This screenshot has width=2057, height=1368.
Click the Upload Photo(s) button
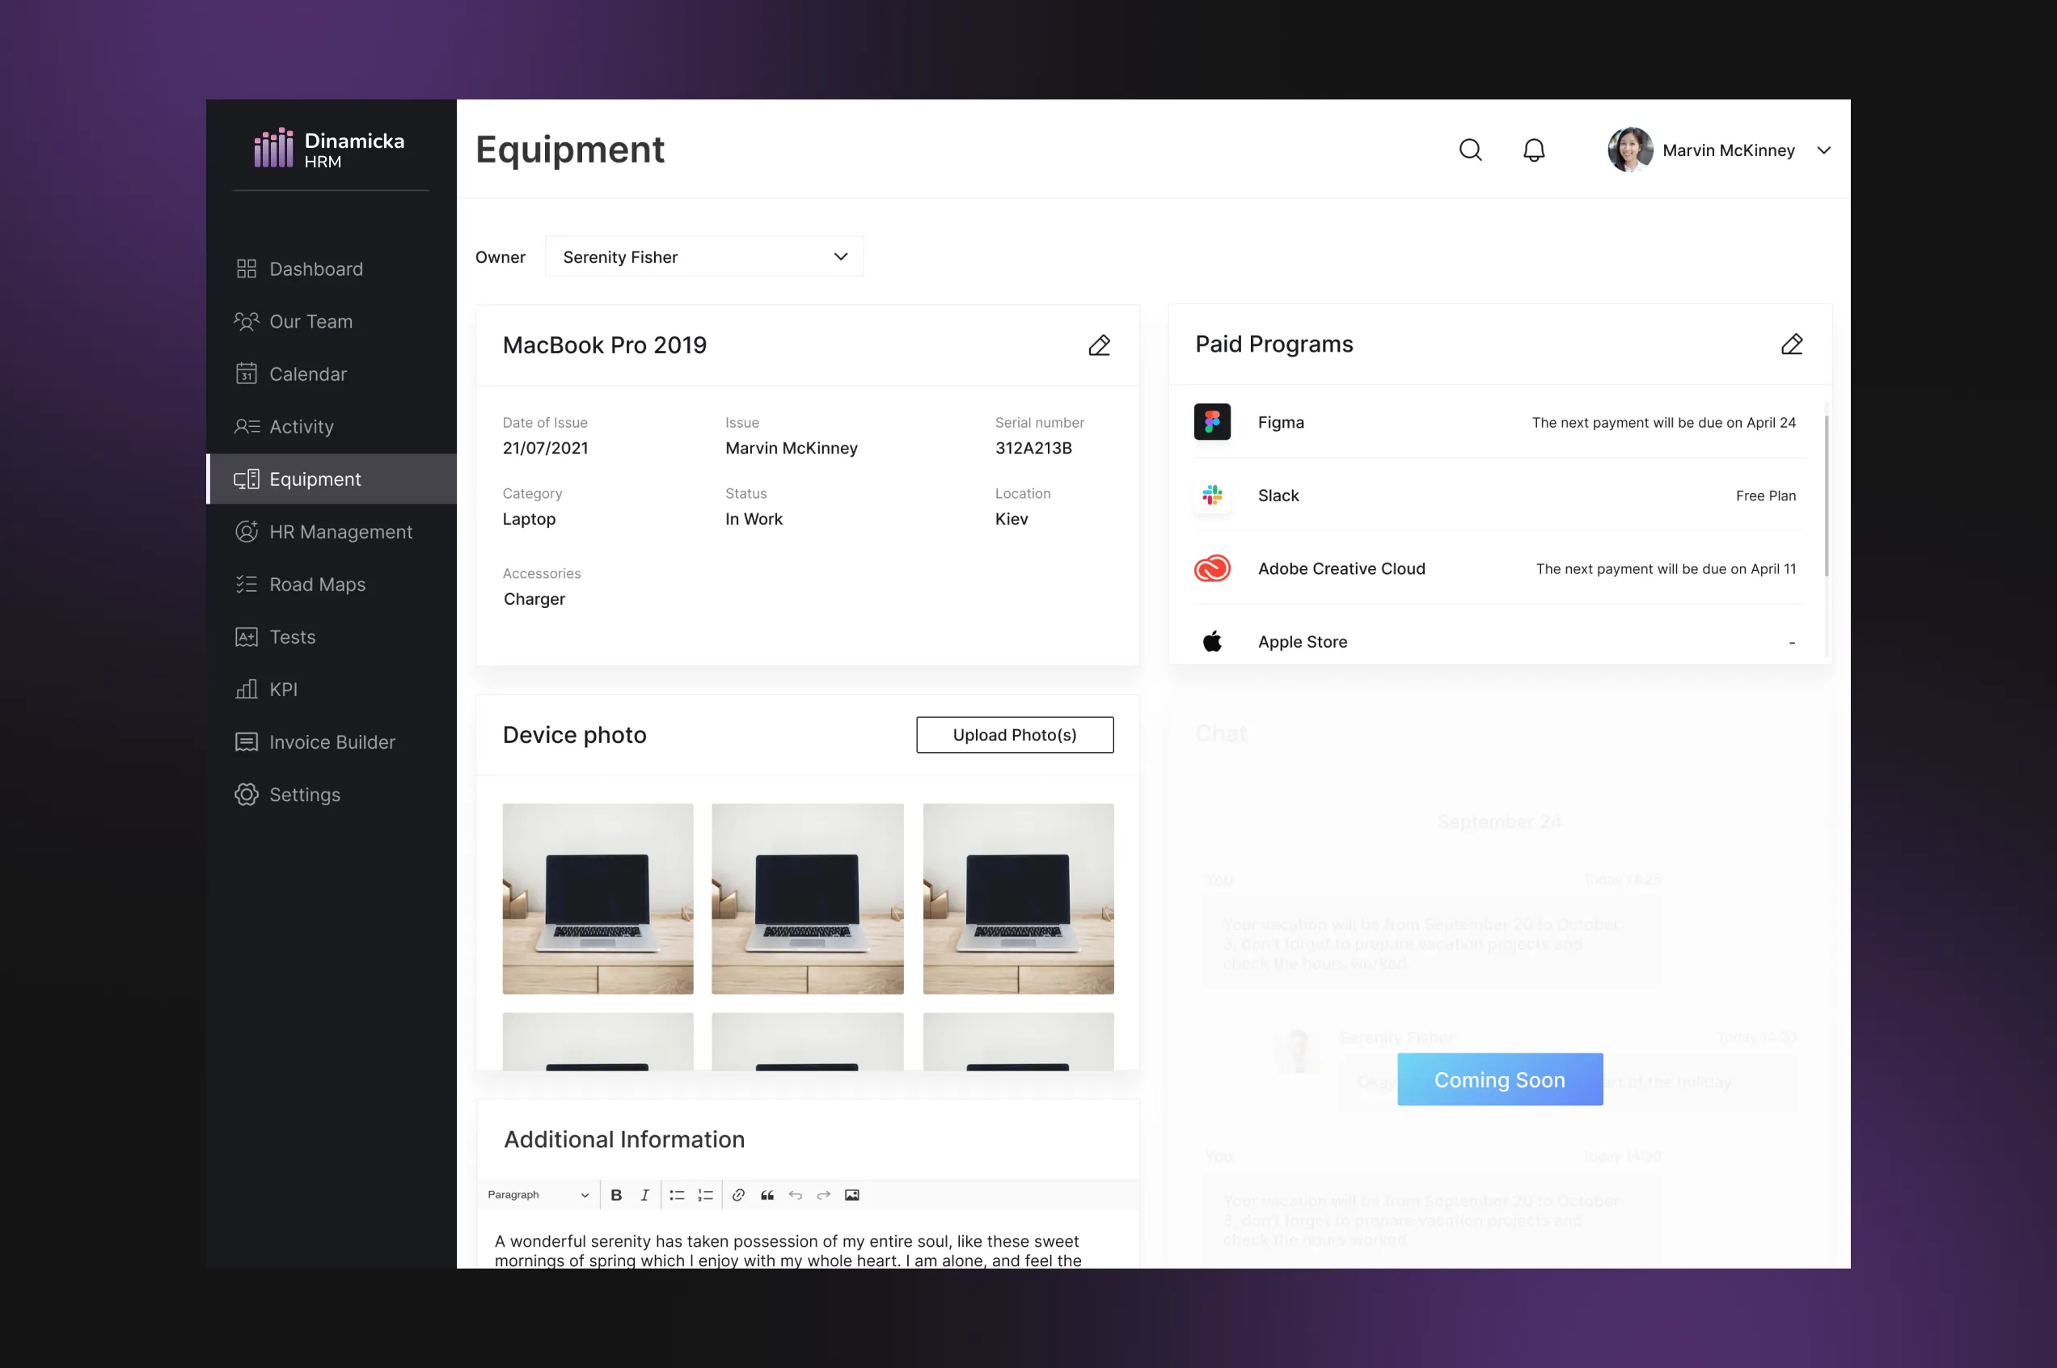pyautogui.click(x=1015, y=735)
